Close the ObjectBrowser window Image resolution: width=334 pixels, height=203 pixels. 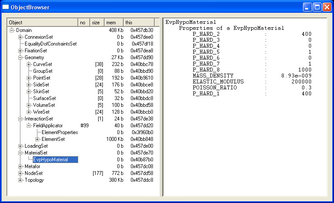point(327,7)
